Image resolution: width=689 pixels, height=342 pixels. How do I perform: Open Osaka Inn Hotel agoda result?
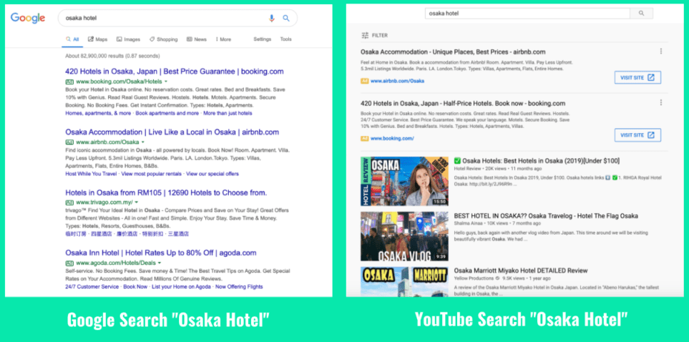point(161,253)
